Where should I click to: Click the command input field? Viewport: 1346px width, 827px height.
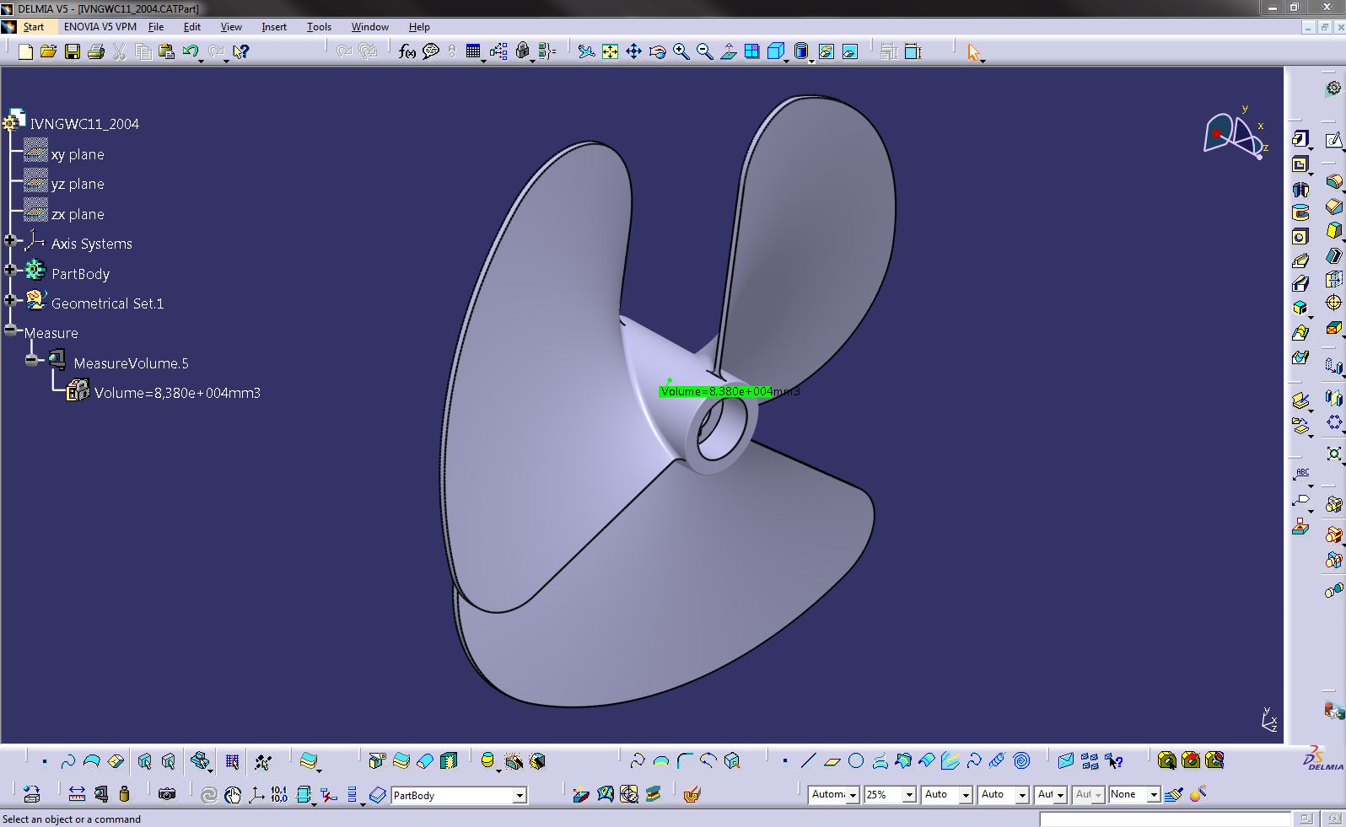1164,819
